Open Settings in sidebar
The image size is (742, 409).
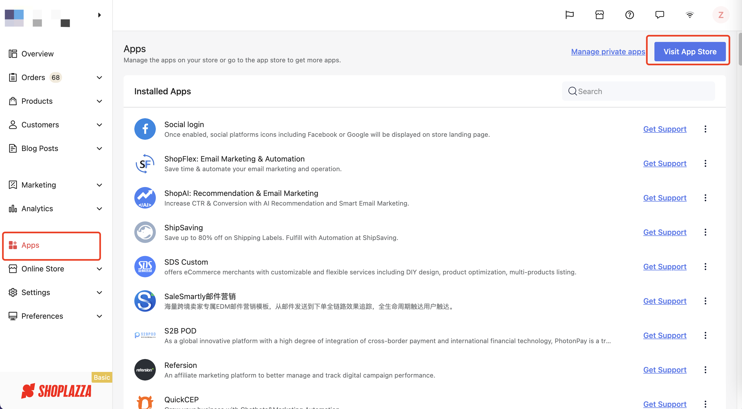[29, 292]
